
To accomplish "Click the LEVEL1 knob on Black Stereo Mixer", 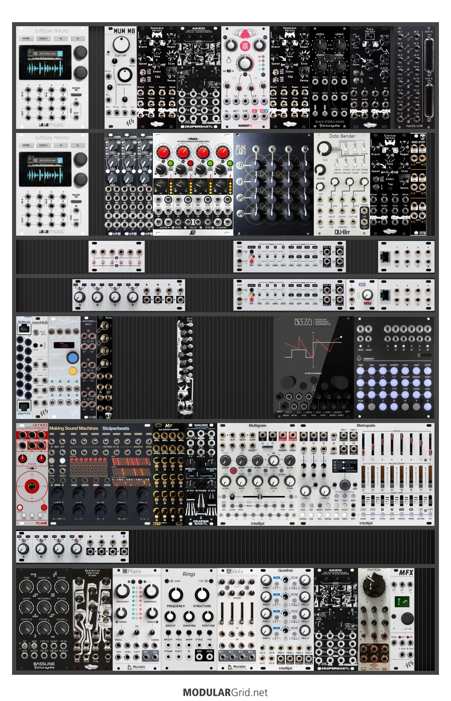I will click(x=320, y=44).
